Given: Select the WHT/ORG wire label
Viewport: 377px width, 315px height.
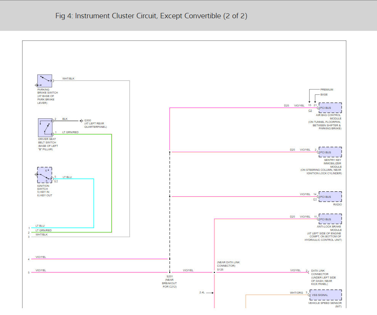Looking at the screenshot, I should tap(296, 293).
